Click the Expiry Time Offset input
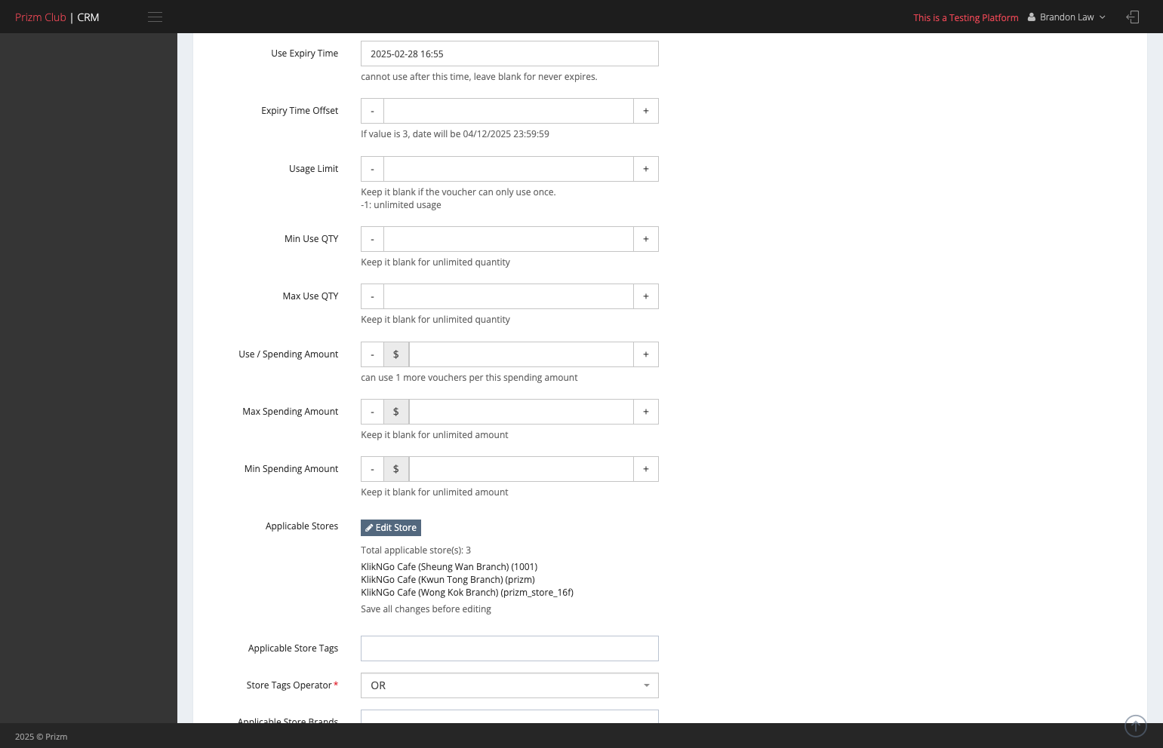 [x=509, y=111]
